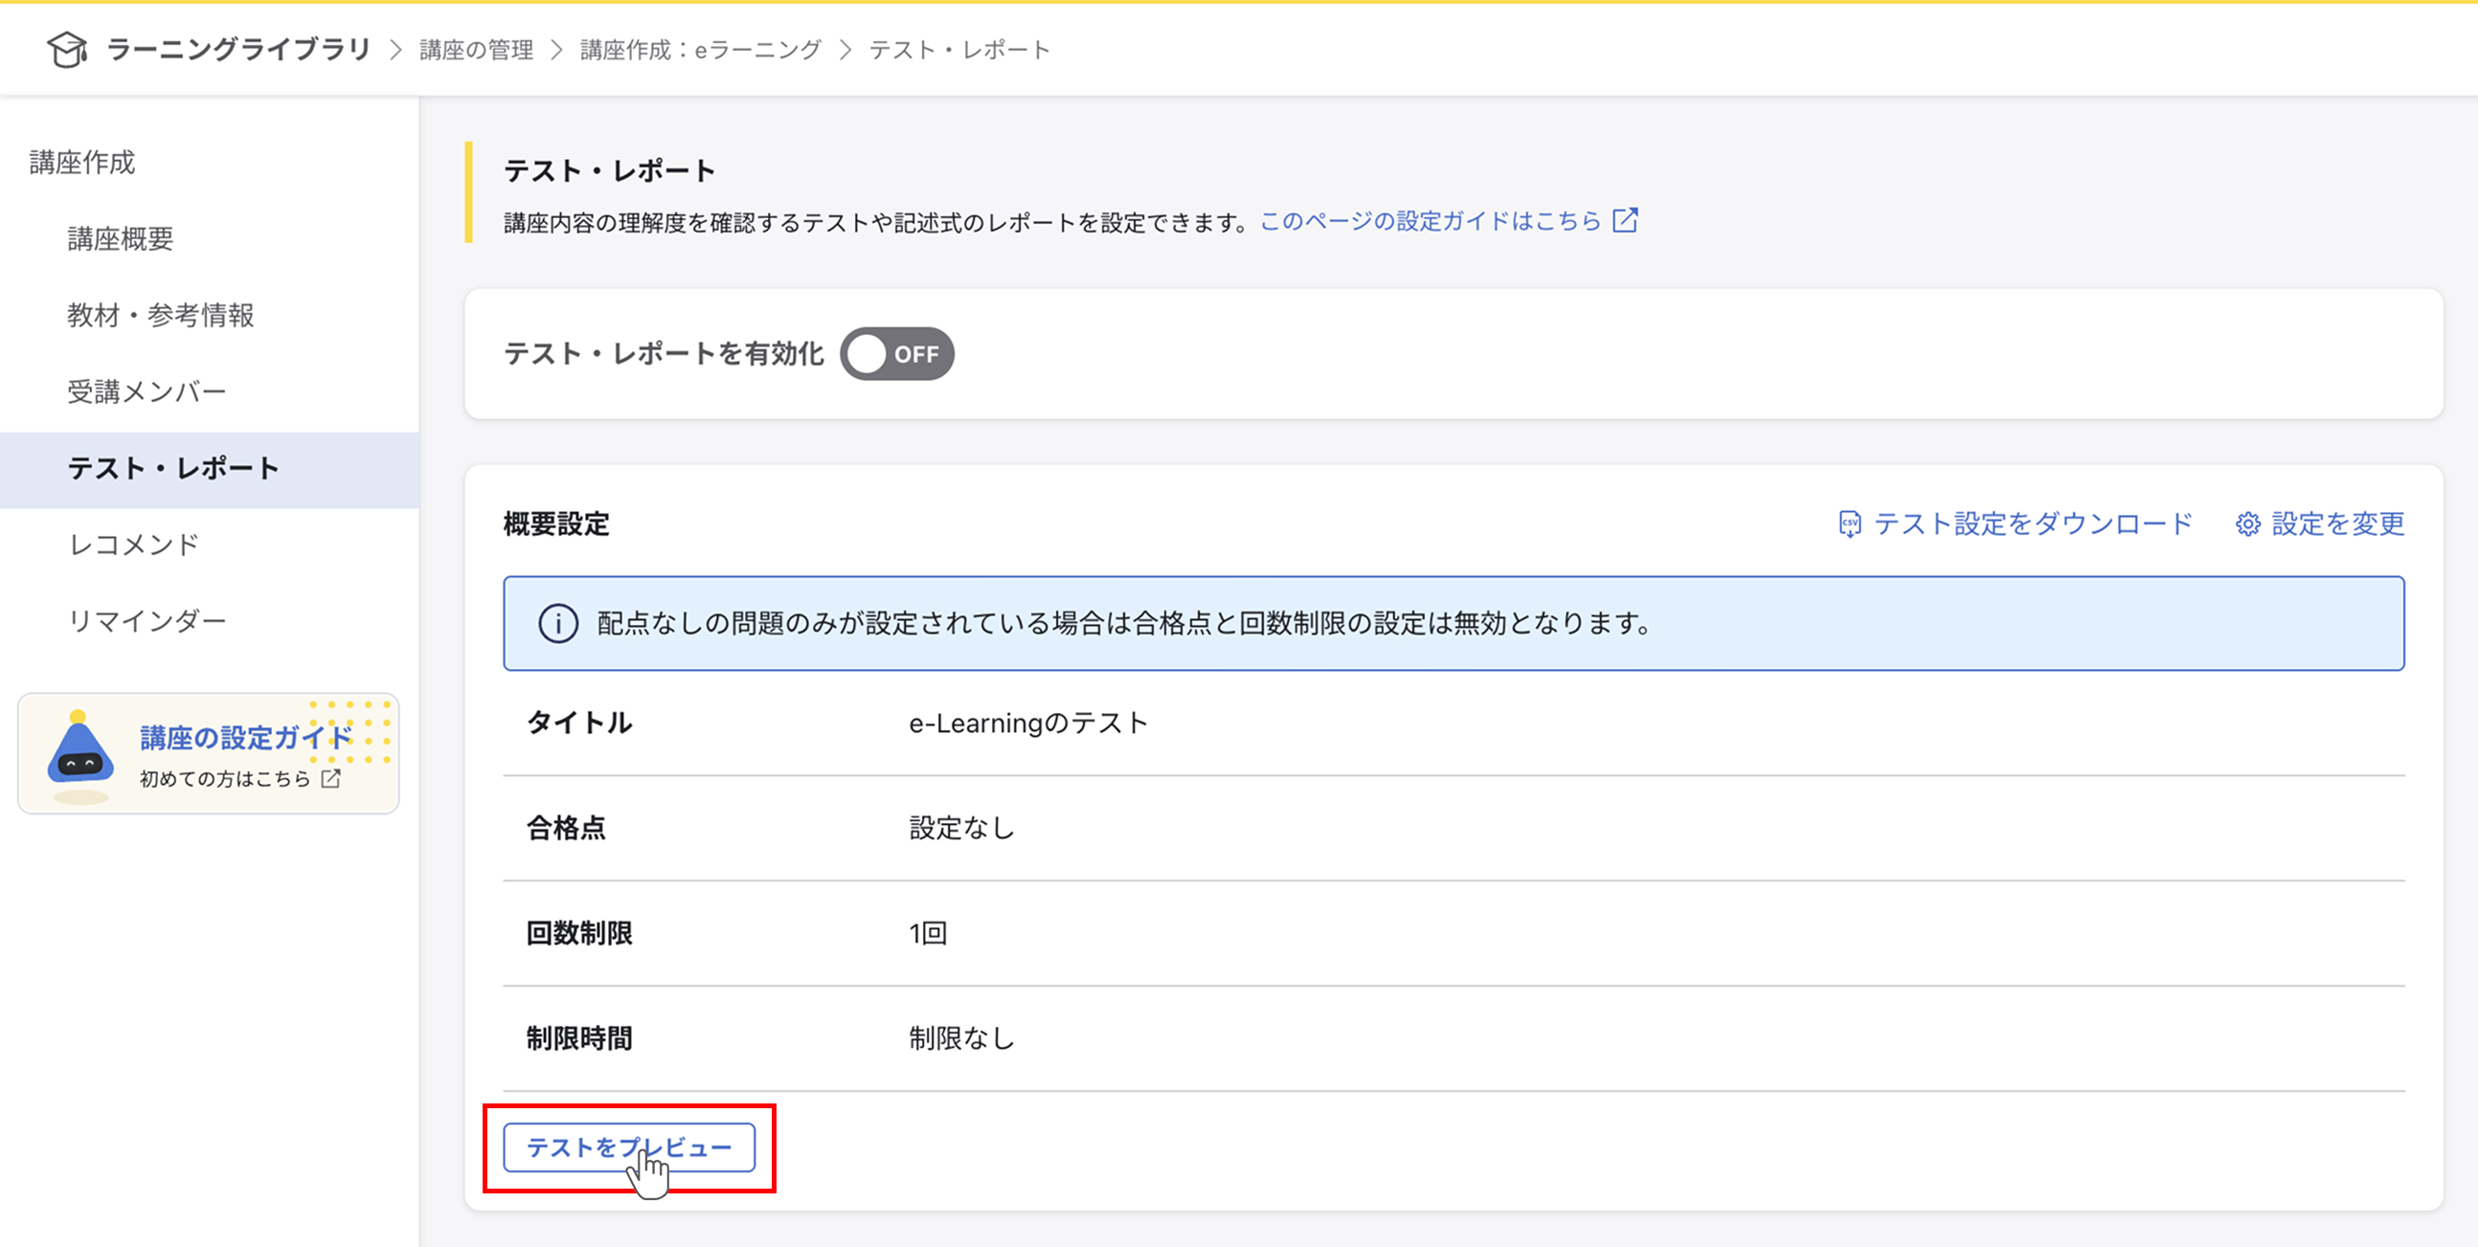The width and height of the screenshot is (2478, 1247).
Task: Click the gear icon next to 設定を変更
Action: click(2249, 524)
